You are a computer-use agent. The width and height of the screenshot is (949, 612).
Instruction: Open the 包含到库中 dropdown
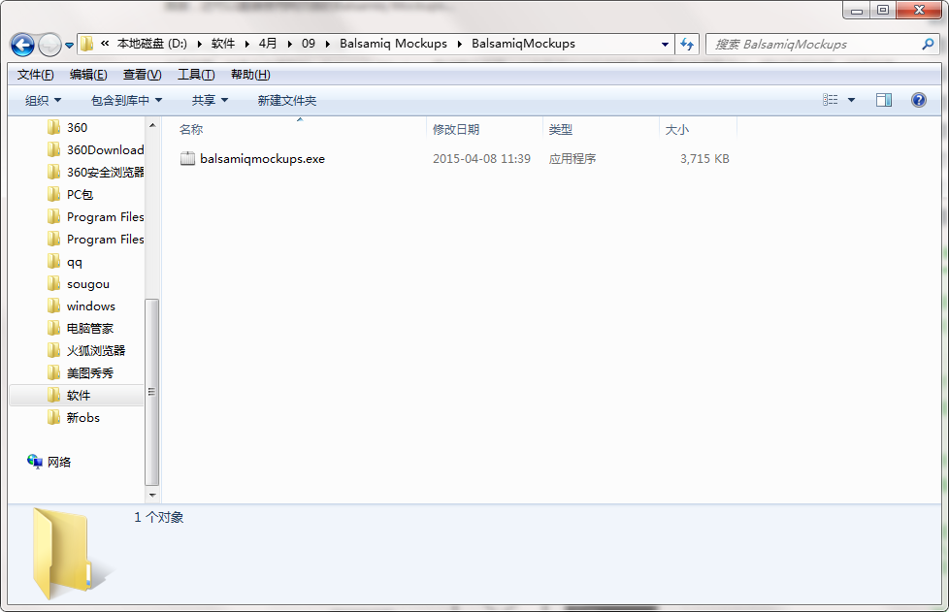(x=126, y=101)
